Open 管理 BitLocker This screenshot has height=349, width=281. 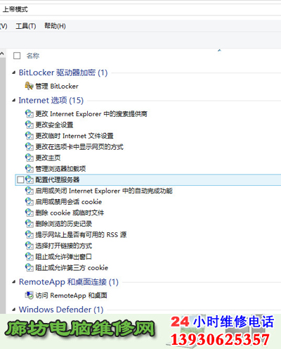(x=57, y=86)
